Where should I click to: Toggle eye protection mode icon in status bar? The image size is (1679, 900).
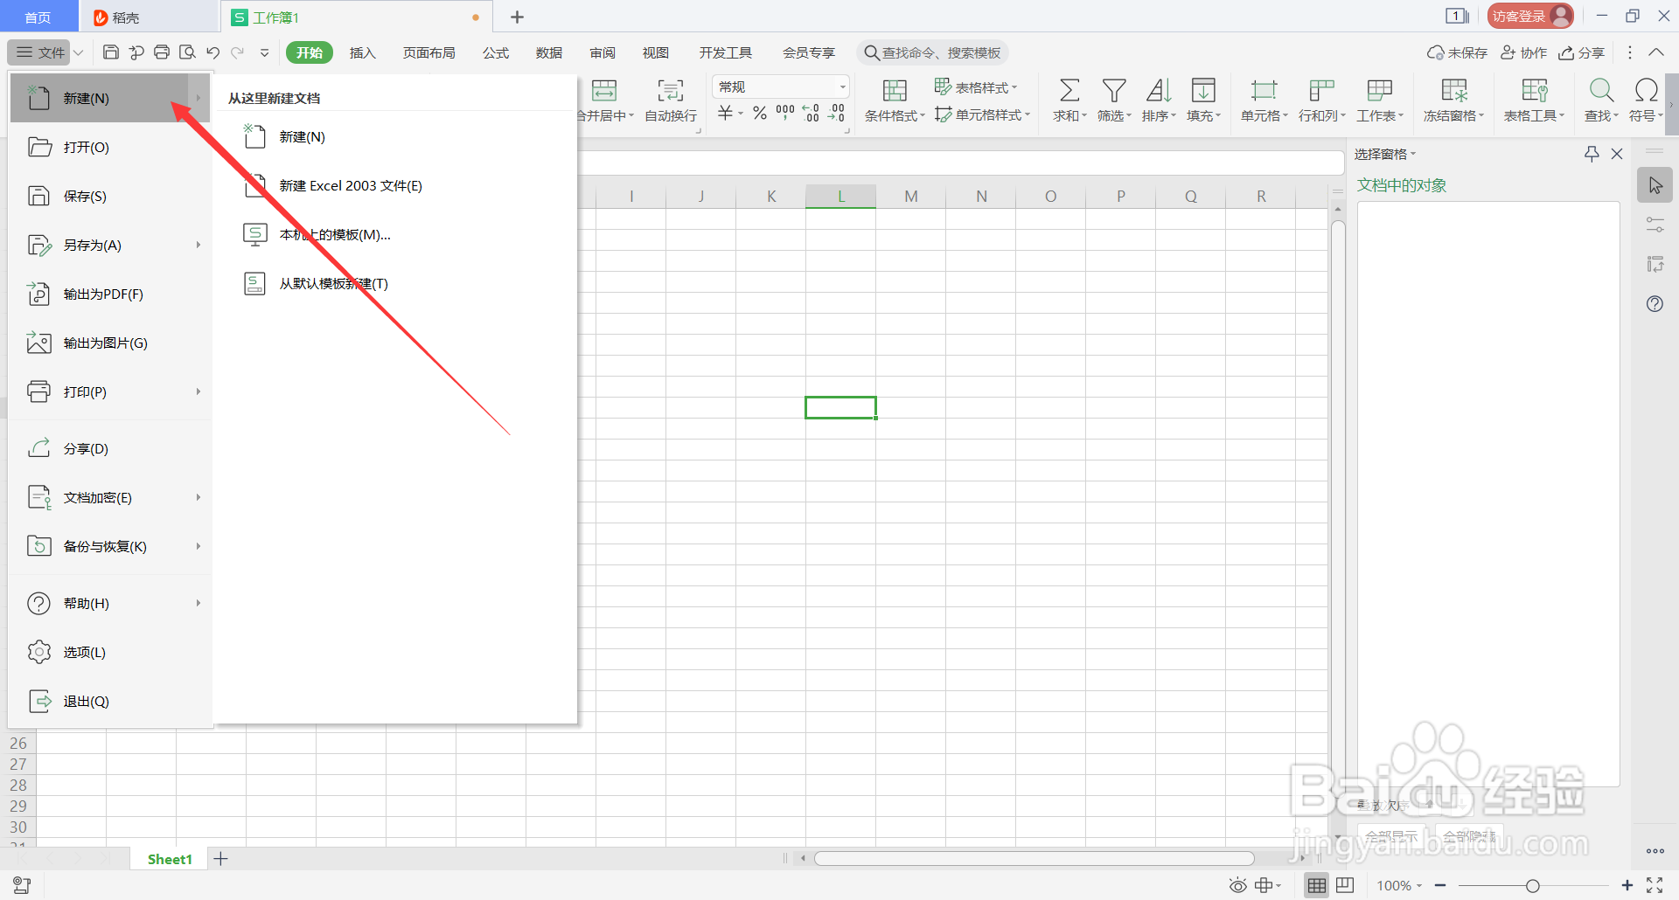(x=1237, y=886)
